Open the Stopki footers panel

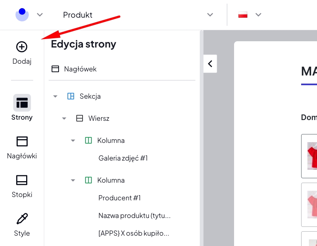click(x=22, y=180)
